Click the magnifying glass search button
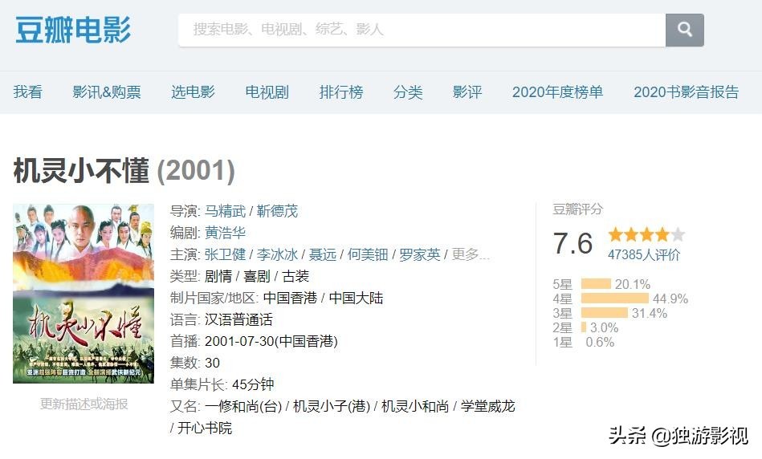762x459 pixels. (x=684, y=30)
